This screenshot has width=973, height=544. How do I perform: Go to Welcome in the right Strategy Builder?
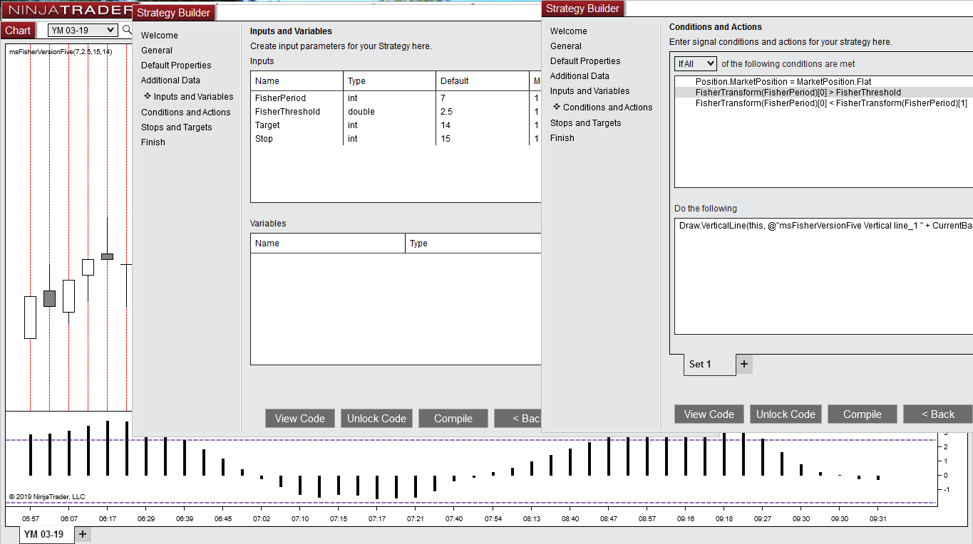click(x=569, y=31)
